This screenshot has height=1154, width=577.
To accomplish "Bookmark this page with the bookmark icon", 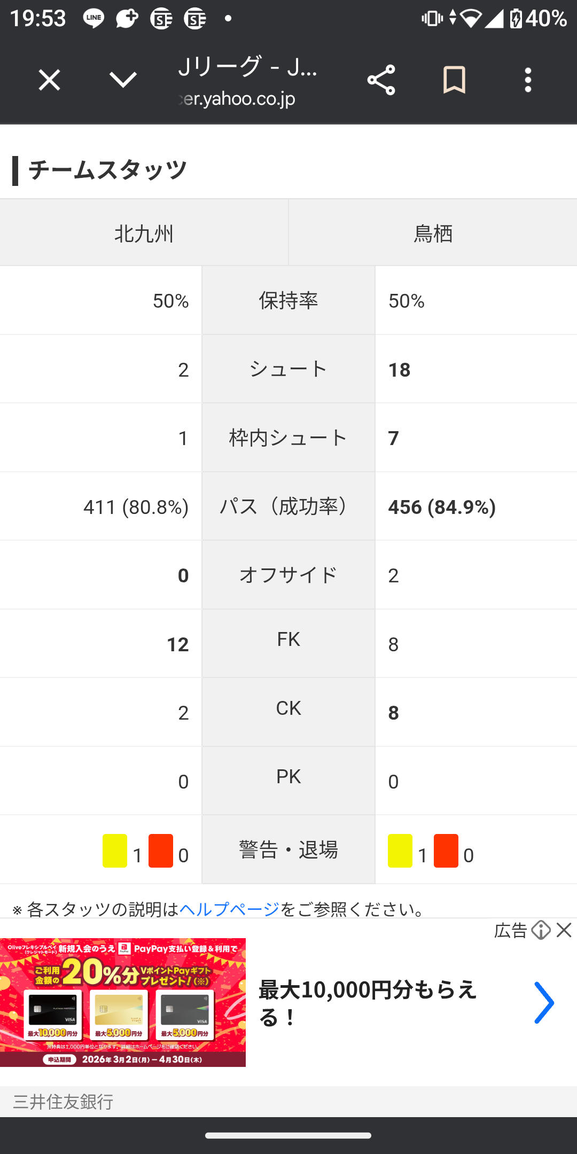I will [x=454, y=81].
